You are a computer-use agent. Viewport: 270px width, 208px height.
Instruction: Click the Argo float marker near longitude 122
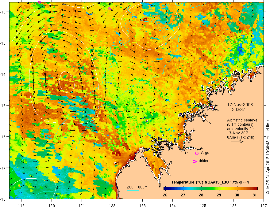pyautogui.click(x=110, y=9)
